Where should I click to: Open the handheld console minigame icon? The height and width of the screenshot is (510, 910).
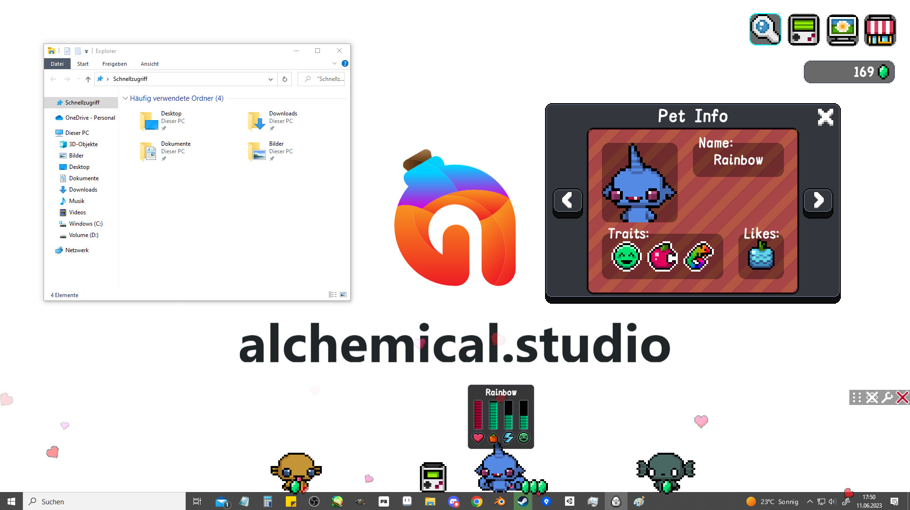coord(803,29)
